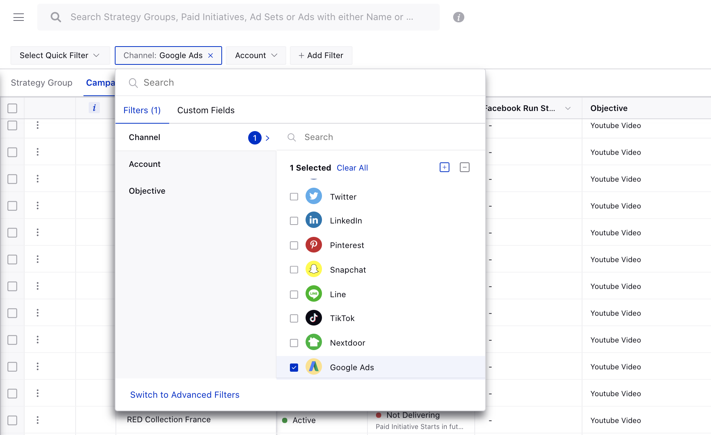
Task: Uncheck the Google Ads checkbox
Action: pyautogui.click(x=294, y=368)
